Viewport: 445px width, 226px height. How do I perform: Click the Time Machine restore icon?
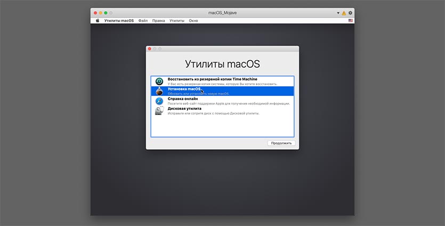tap(159, 82)
